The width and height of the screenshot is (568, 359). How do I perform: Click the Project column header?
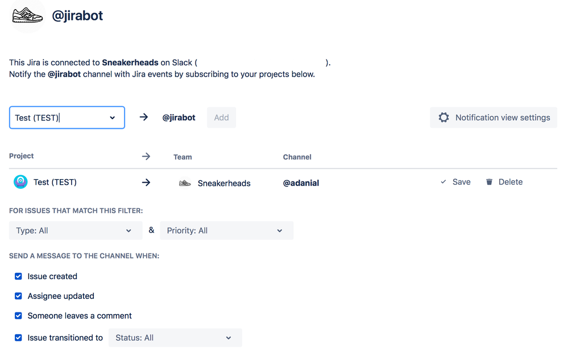coord(22,155)
